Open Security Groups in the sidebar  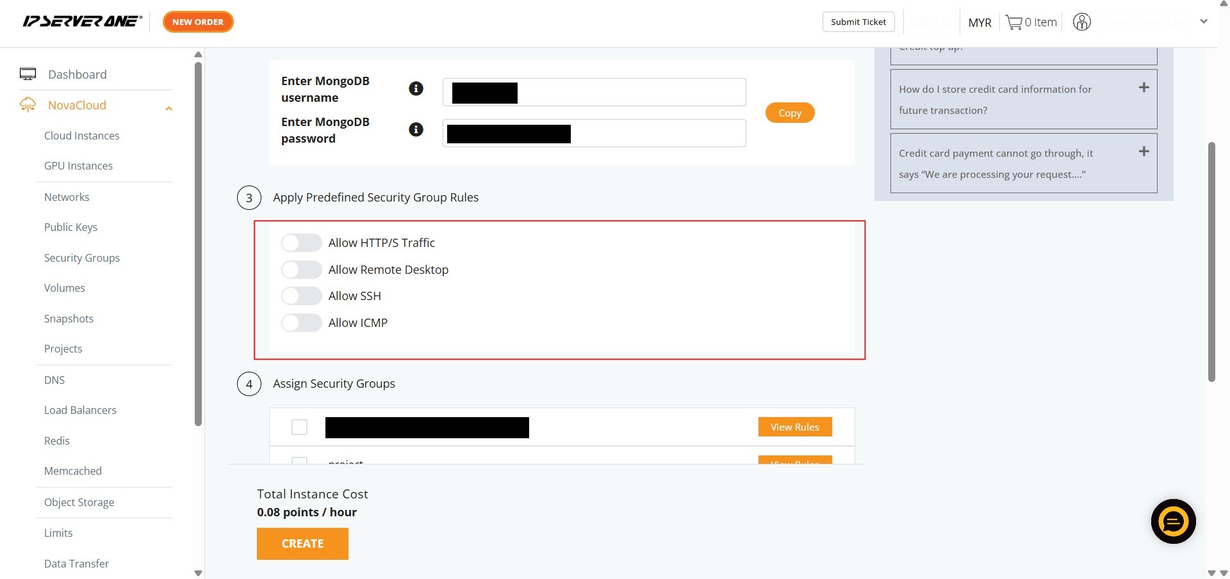81,258
